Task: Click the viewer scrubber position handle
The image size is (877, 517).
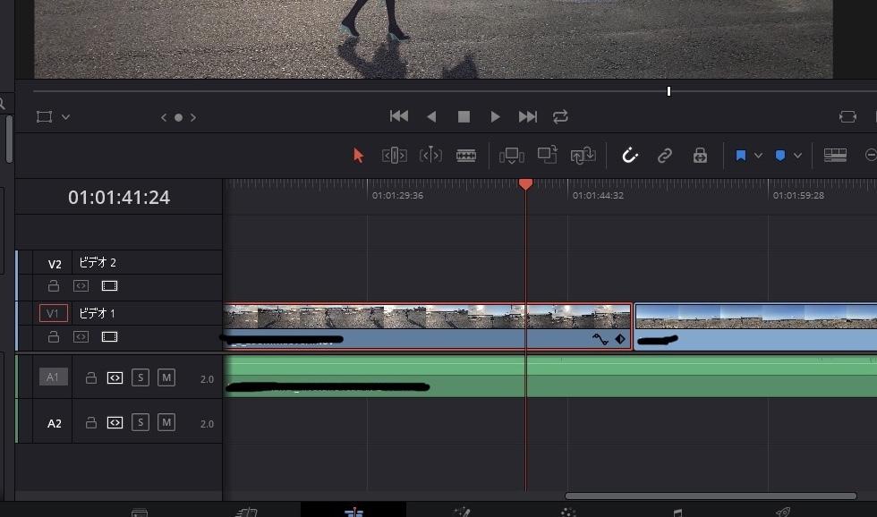Action: [x=669, y=91]
